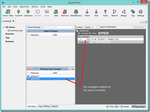Click the master branch status icon

121,107
